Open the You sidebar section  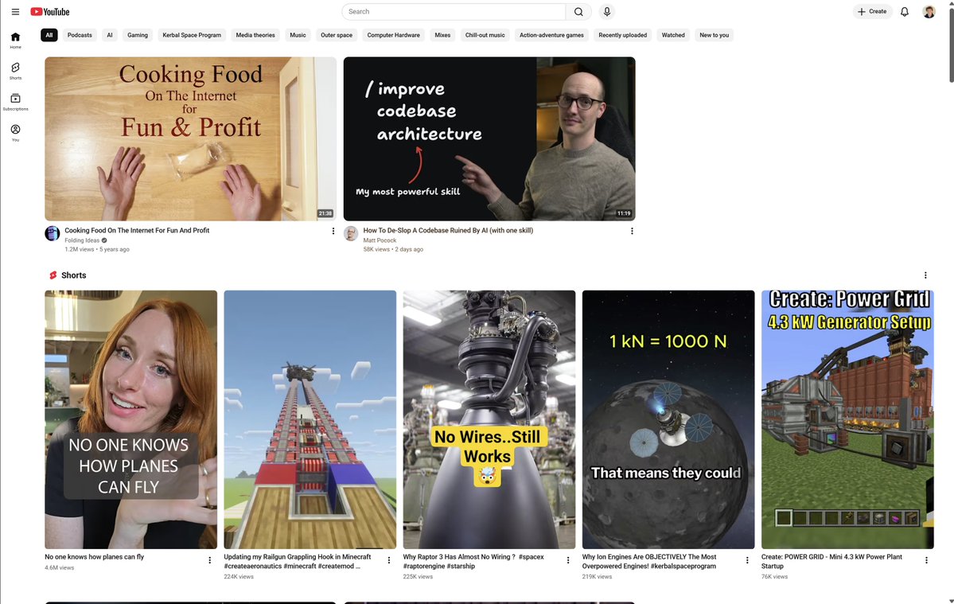tap(15, 133)
